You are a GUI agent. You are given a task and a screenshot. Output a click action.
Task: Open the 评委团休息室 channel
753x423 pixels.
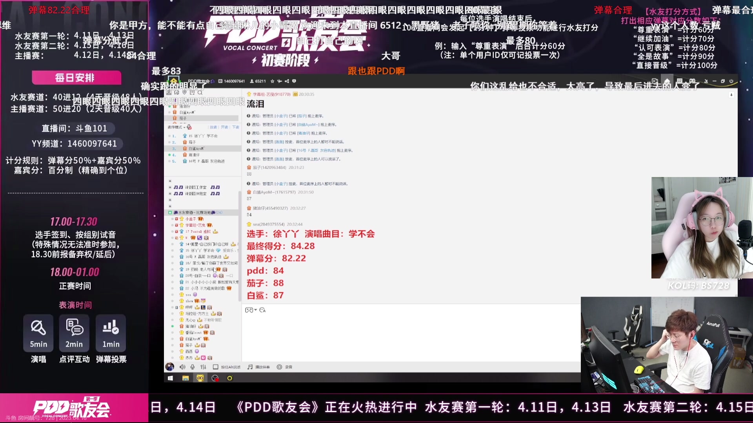pyautogui.click(x=196, y=193)
